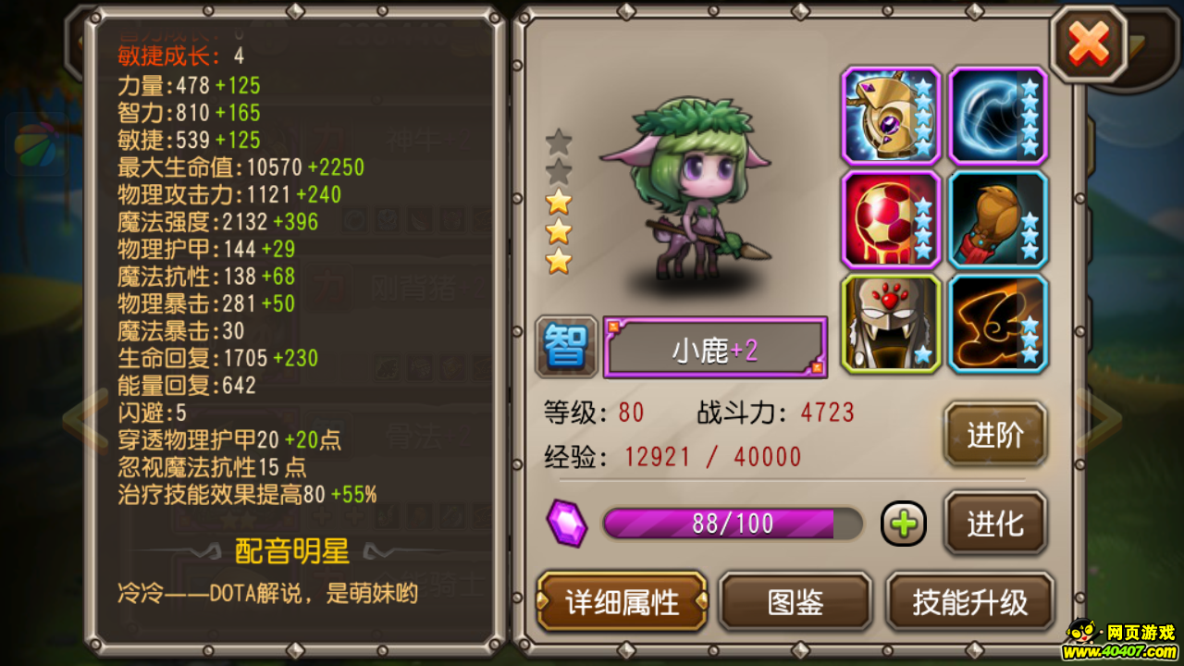Tap the blue 智 intelligence type badge
This screenshot has height=666, width=1184.
click(566, 347)
